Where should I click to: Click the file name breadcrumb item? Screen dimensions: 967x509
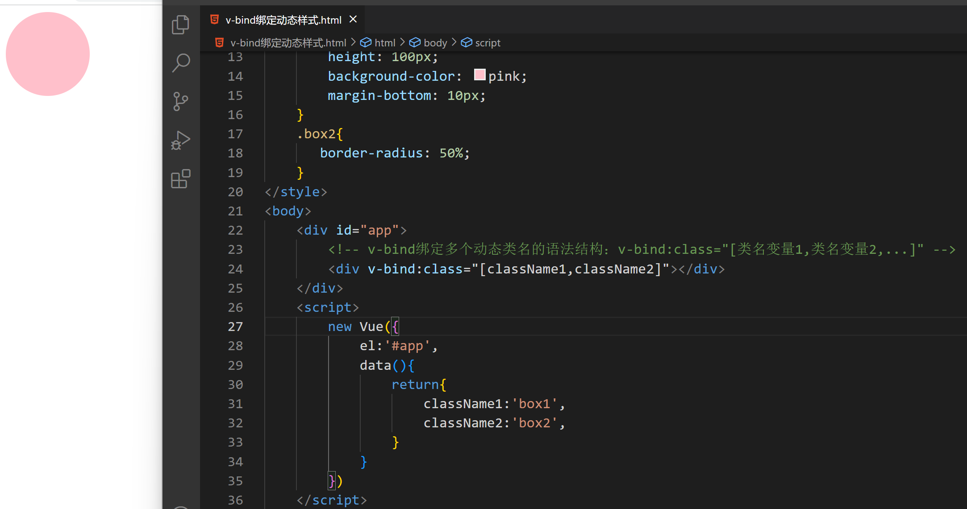288,43
